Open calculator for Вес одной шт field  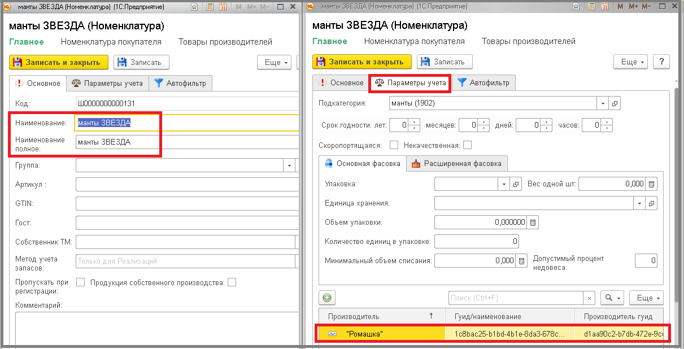pyautogui.click(x=651, y=184)
